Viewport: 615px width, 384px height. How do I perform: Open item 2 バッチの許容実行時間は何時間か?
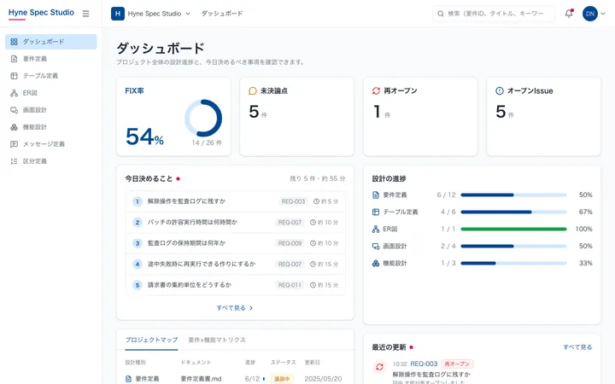pos(236,223)
